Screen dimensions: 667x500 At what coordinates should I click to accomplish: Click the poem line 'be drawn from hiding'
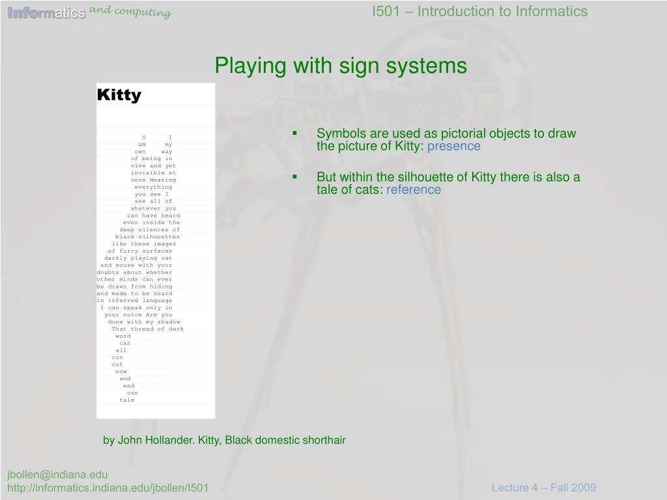[134, 286]
